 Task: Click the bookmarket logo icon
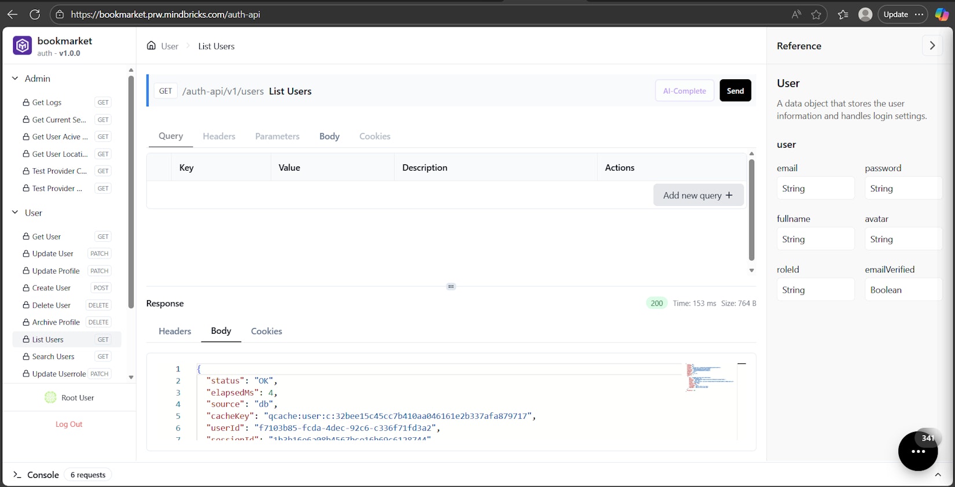coord(23,46)
